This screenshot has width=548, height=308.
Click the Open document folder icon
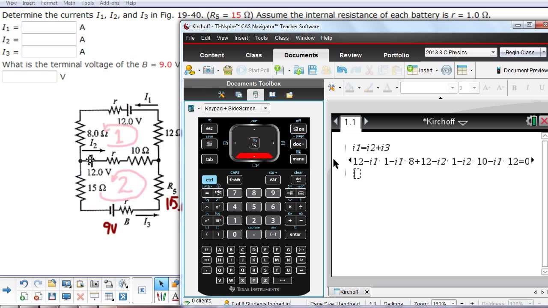299,70
